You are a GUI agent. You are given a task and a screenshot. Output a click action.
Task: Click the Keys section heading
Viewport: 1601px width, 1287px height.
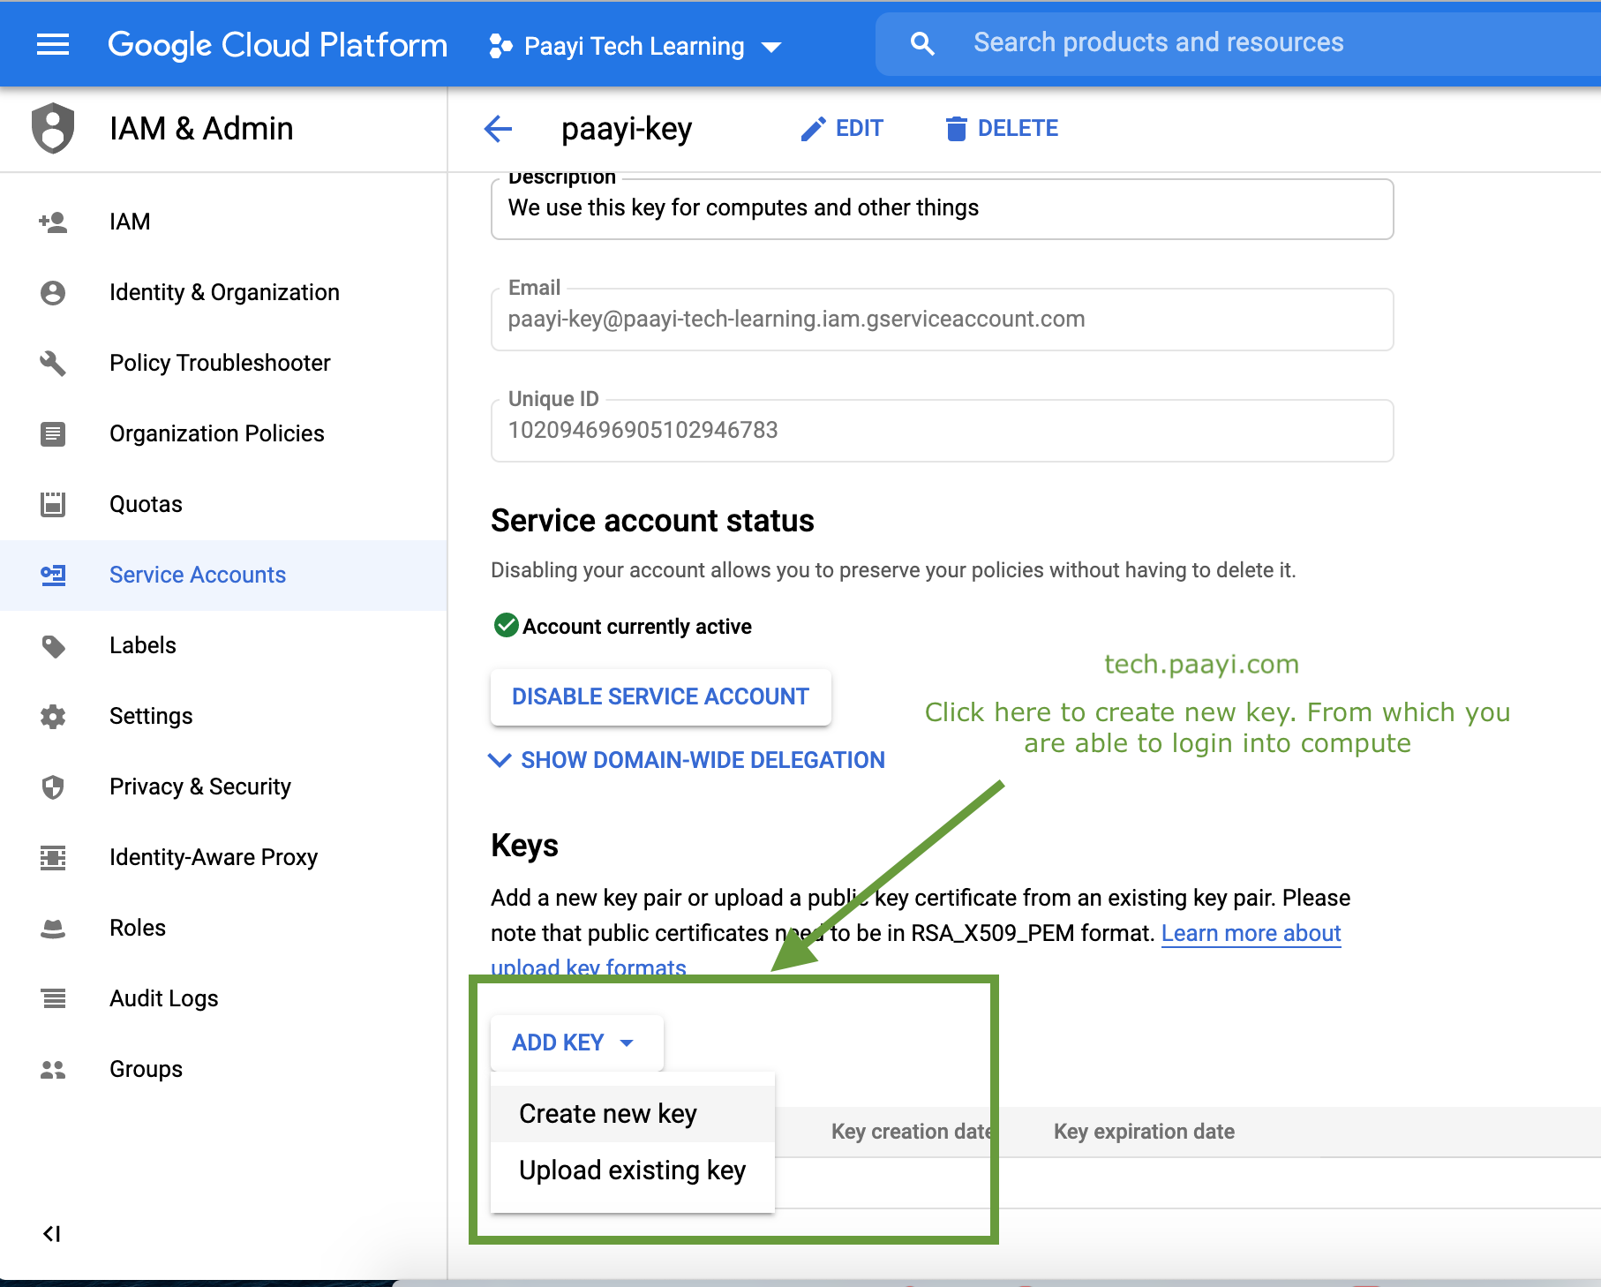click(524, 846)
